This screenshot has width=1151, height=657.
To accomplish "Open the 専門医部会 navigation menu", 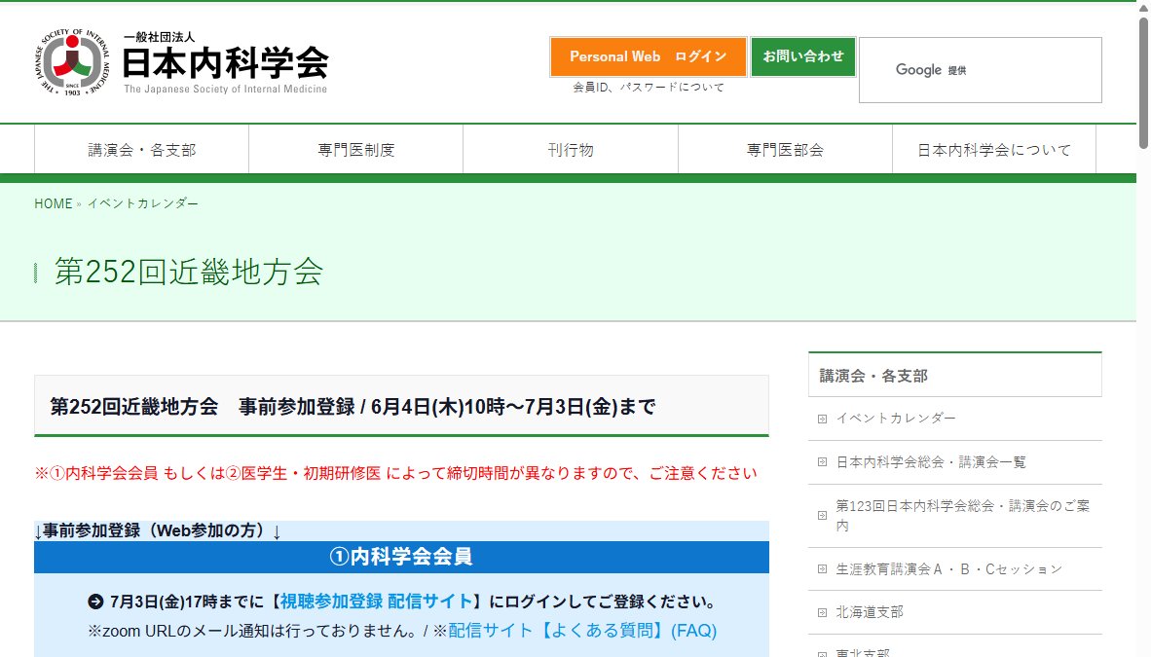I will coord(785,150).
